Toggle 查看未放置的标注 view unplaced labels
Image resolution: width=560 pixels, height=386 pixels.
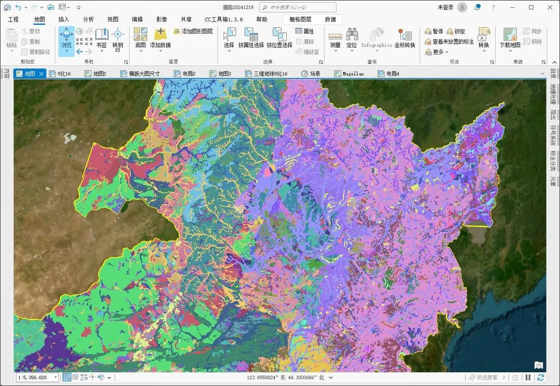coord(449,42)
